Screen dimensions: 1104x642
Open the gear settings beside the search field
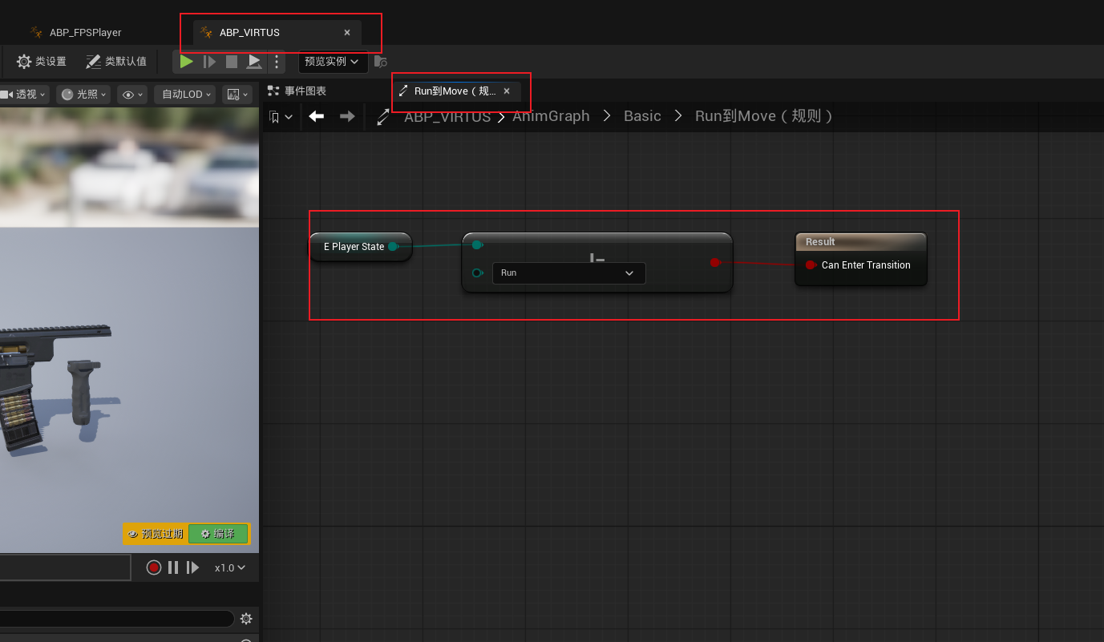246,619
